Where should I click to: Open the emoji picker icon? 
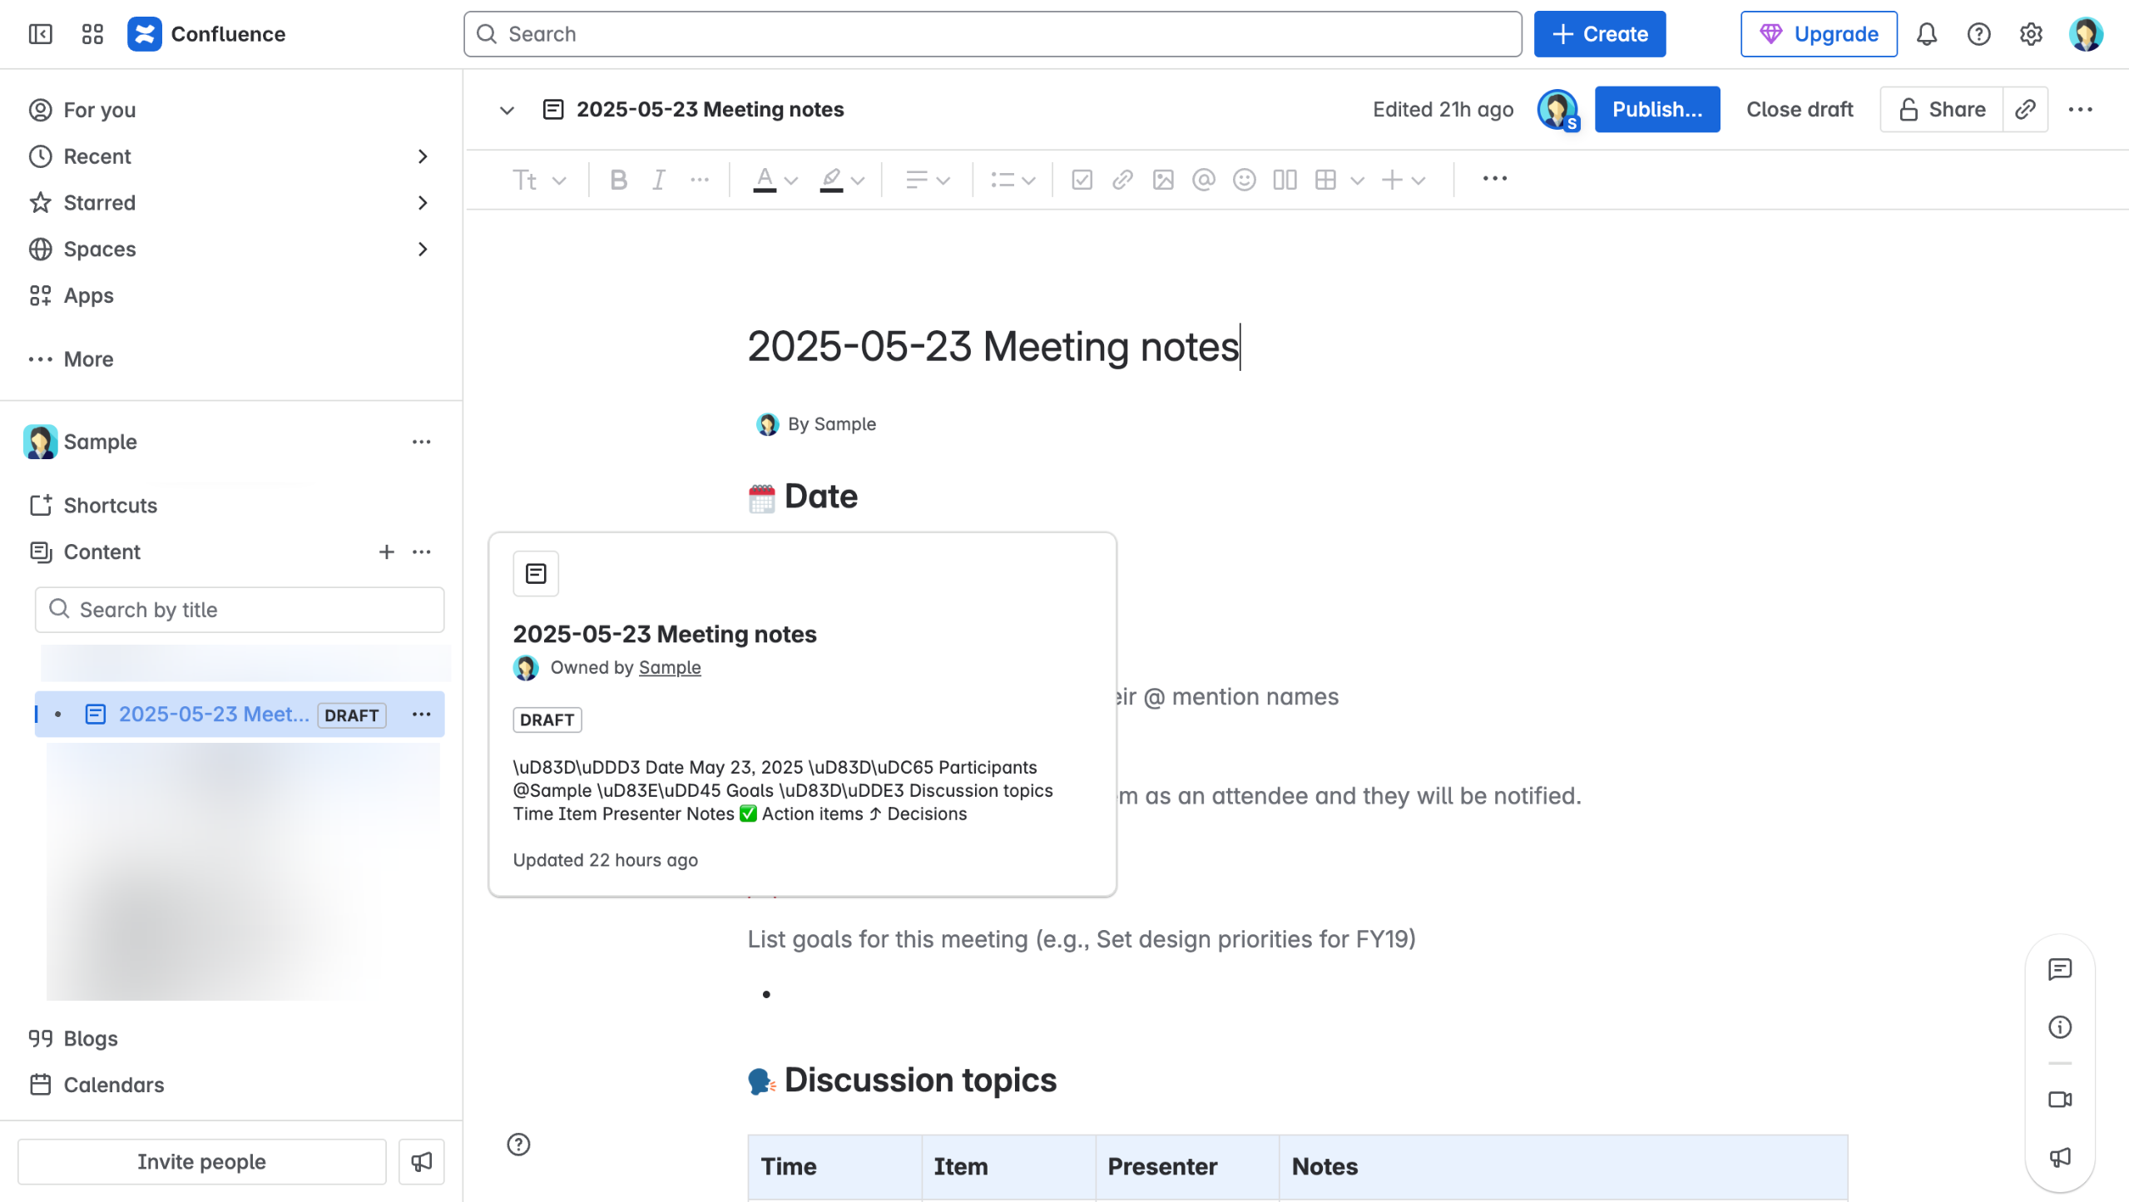click(x=1244, y=180)
